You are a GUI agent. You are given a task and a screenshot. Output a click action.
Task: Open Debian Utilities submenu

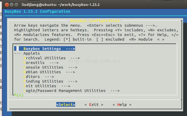tap(49, 72)
